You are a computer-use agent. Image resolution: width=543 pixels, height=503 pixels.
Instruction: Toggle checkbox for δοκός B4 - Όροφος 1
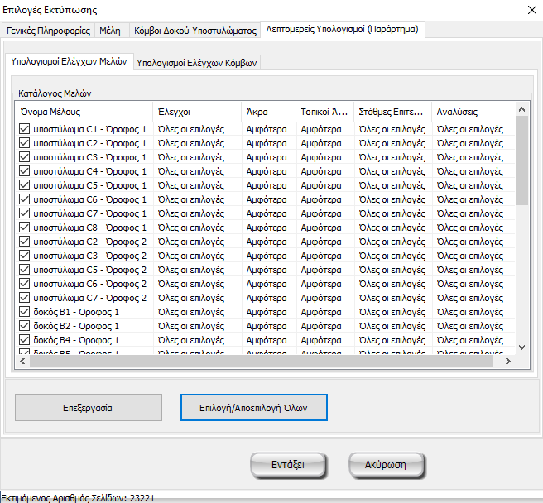click(x=24, y=340)
